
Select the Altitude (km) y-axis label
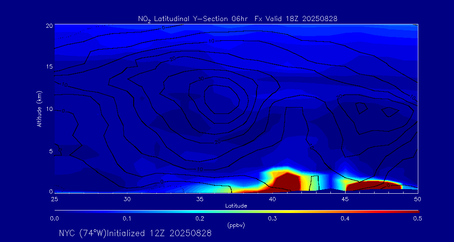click(x=40, y=109)
